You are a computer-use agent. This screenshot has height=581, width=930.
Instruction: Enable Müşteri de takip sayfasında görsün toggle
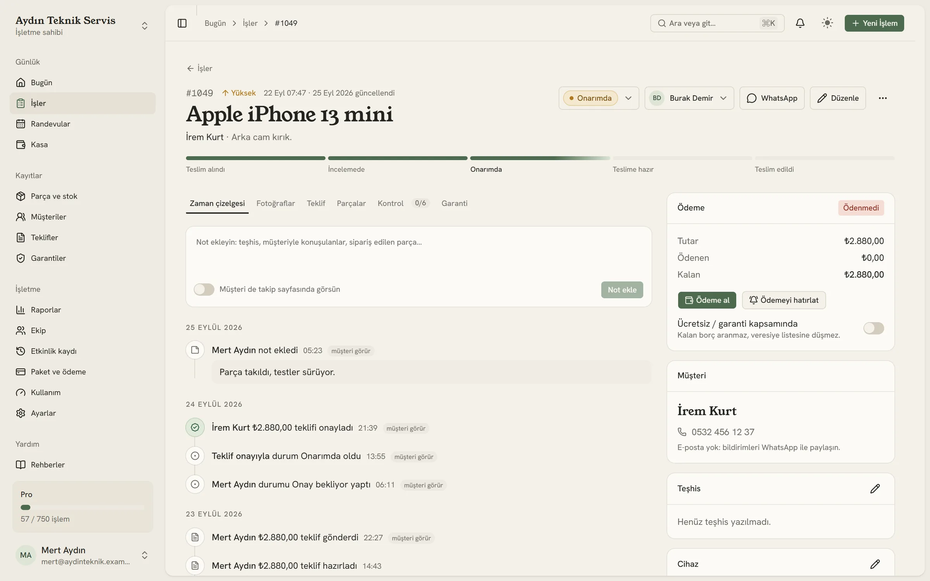[x=204, y=289]
